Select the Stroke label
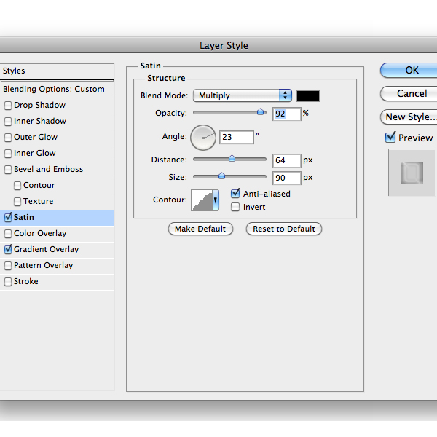 click(x=26, y=281)
